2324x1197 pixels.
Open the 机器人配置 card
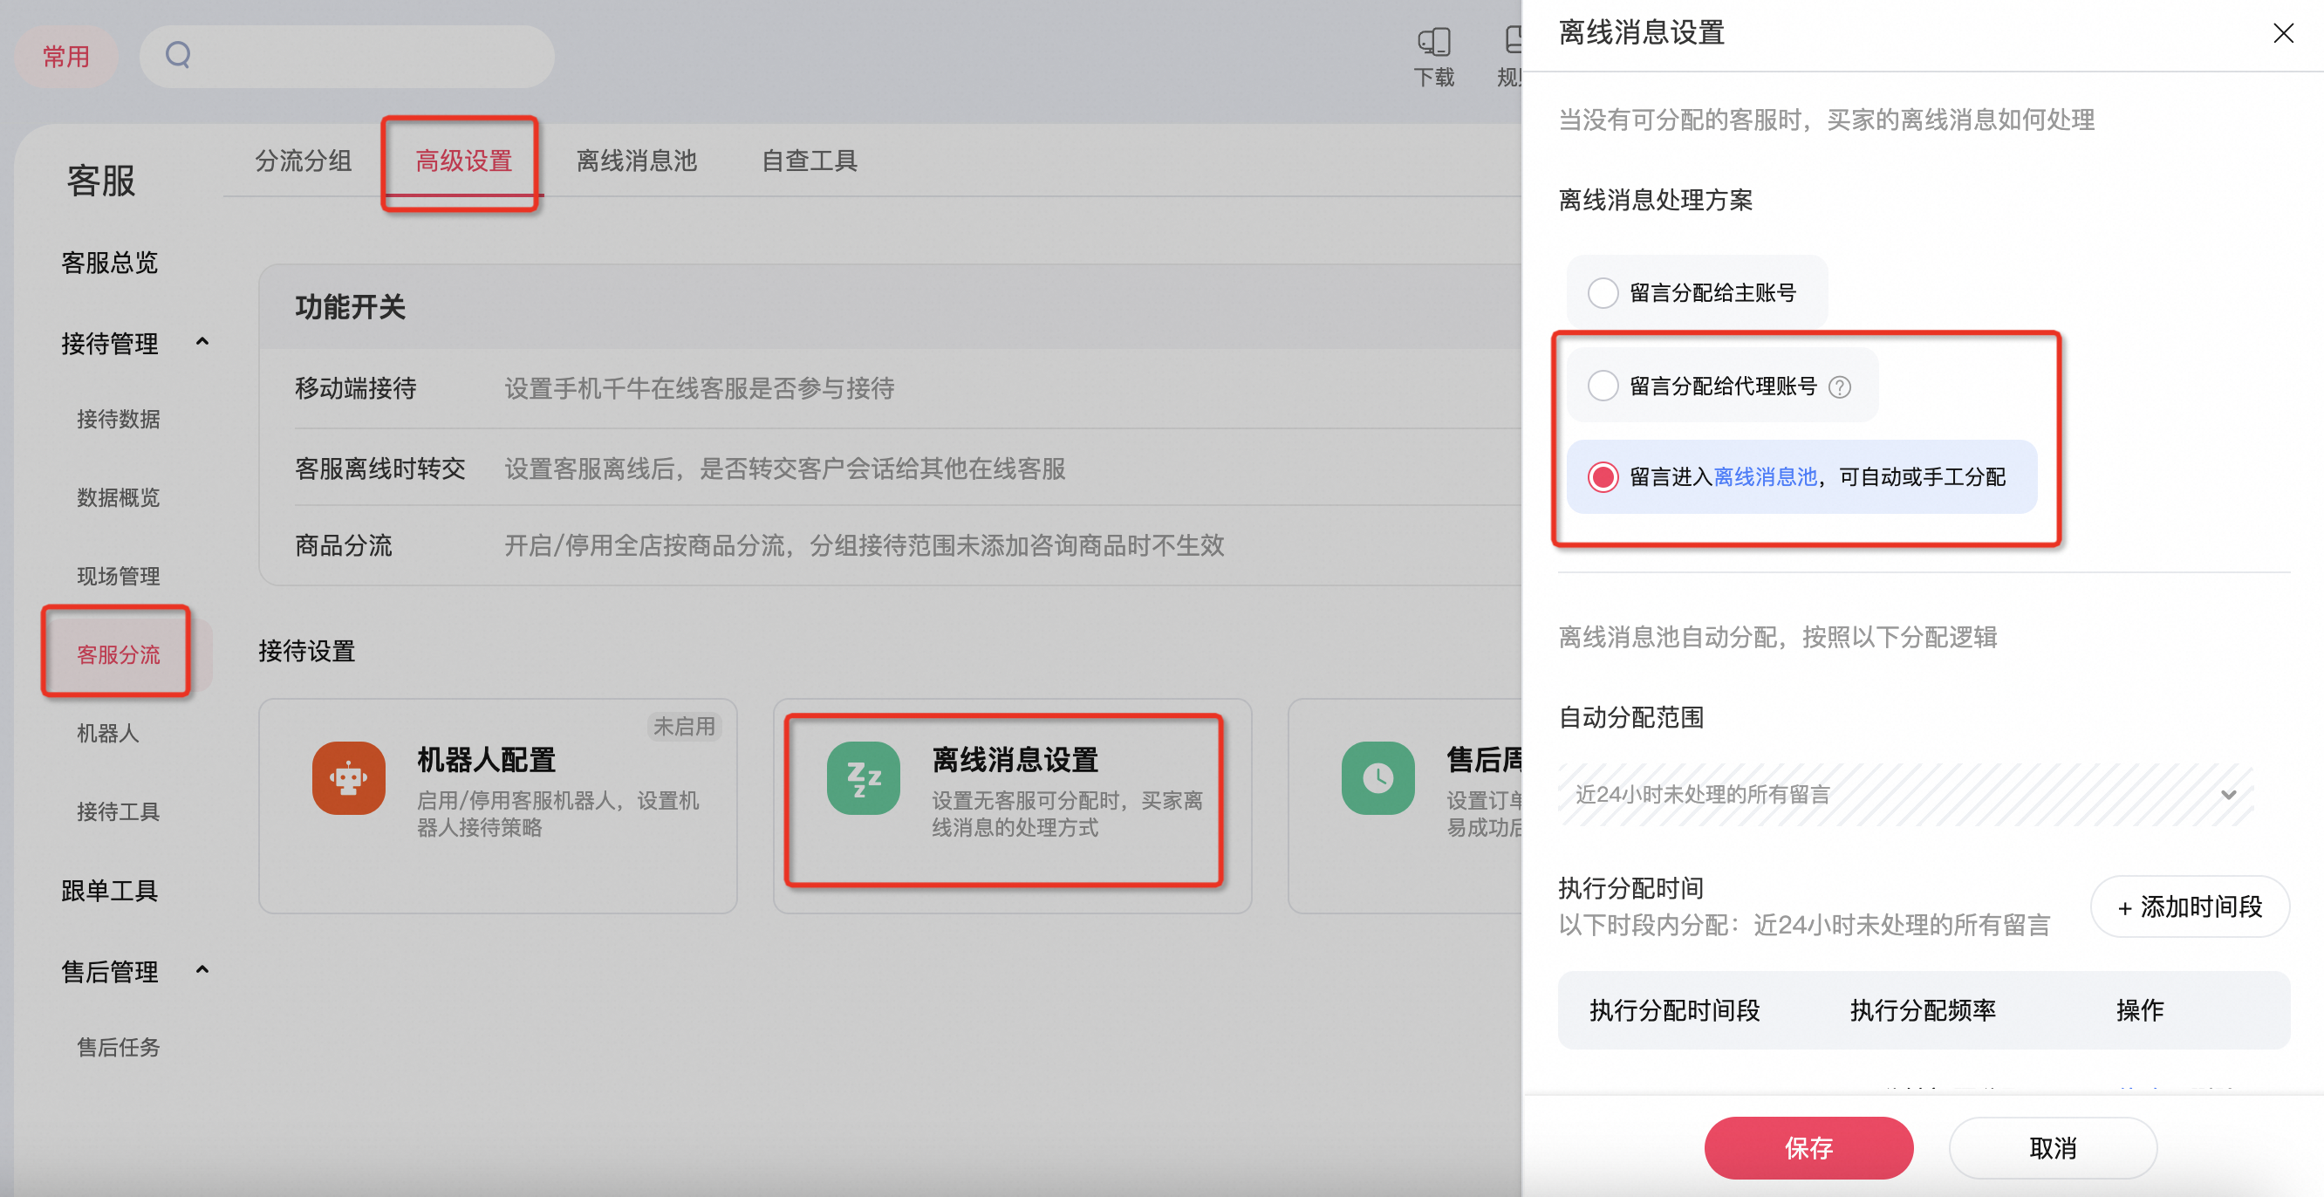[x=498, y=805]
